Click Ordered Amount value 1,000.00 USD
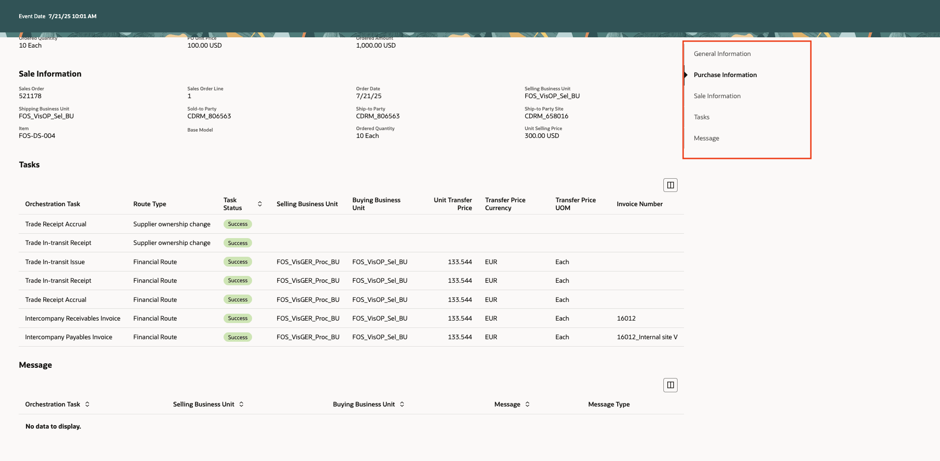The height and width of the screenshot is (461, 940). point(376,46)
